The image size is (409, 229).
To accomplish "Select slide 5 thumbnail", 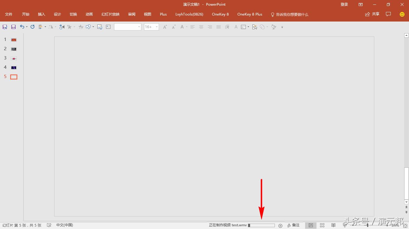I will pos(14,77).
